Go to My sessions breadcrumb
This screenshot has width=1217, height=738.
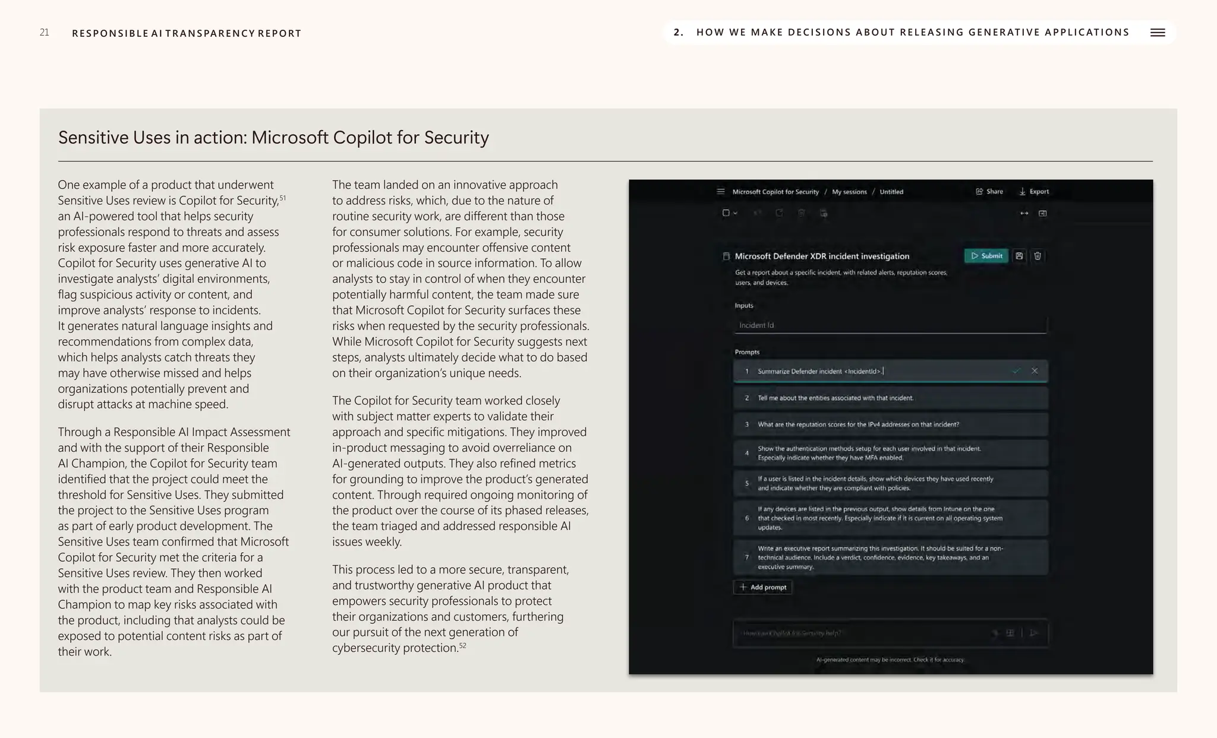click(849, 192)
